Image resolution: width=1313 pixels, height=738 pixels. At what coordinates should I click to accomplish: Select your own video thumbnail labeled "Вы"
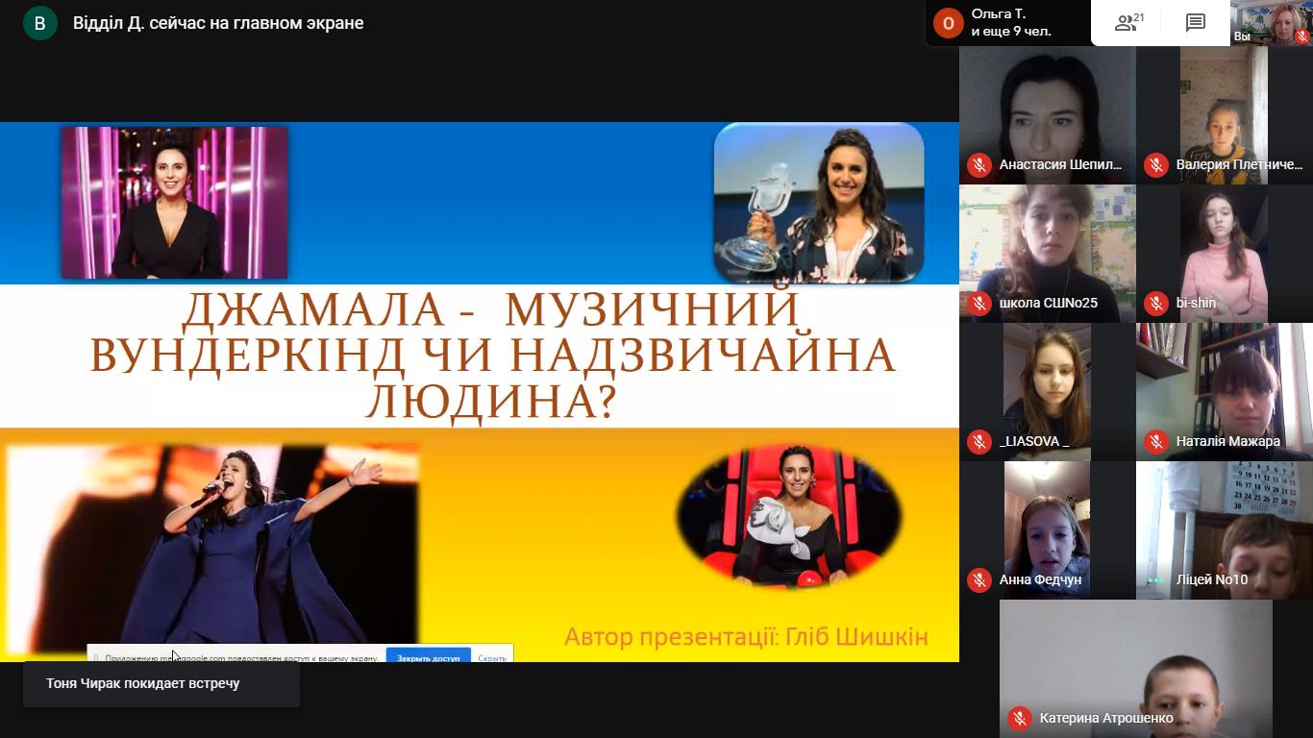pyautogui.click(x=1272, y=23)
